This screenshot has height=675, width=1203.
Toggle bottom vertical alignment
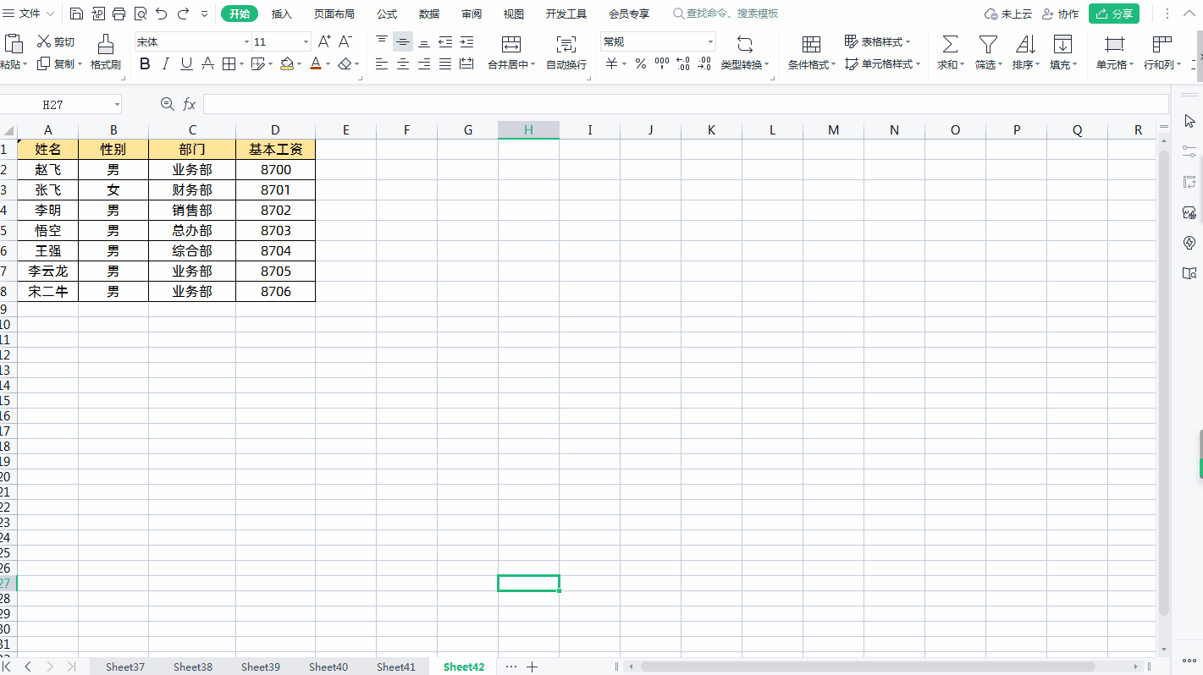pos(424,41)
